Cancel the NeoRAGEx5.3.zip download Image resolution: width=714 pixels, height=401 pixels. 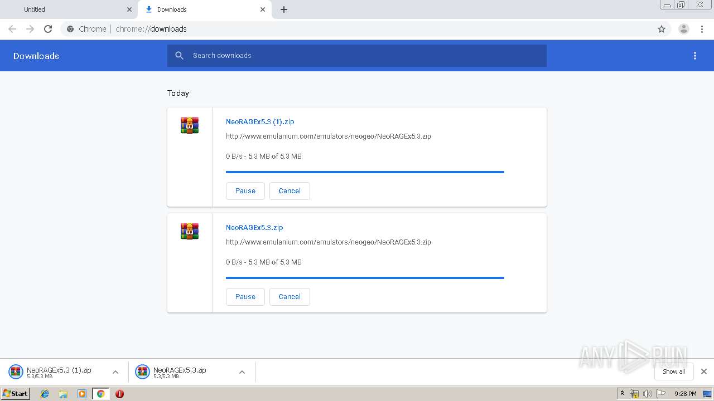[x=290, y=297]
